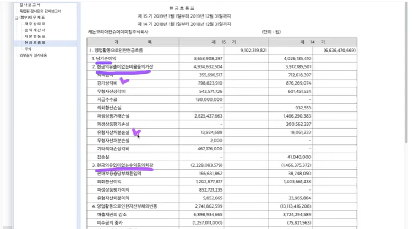Click value 41,040,000
This screenshot has height=229, width=414.
tap(299, 157)
